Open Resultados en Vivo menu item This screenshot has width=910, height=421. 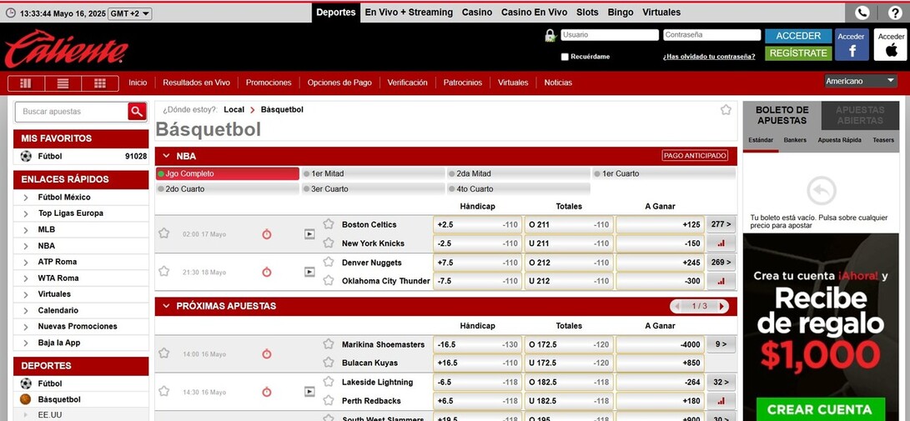click(x=196, y=83)
